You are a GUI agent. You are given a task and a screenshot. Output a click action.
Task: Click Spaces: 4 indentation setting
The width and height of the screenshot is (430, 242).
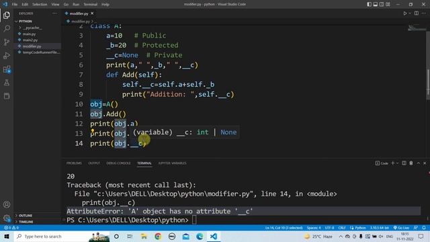coord(314,228)
